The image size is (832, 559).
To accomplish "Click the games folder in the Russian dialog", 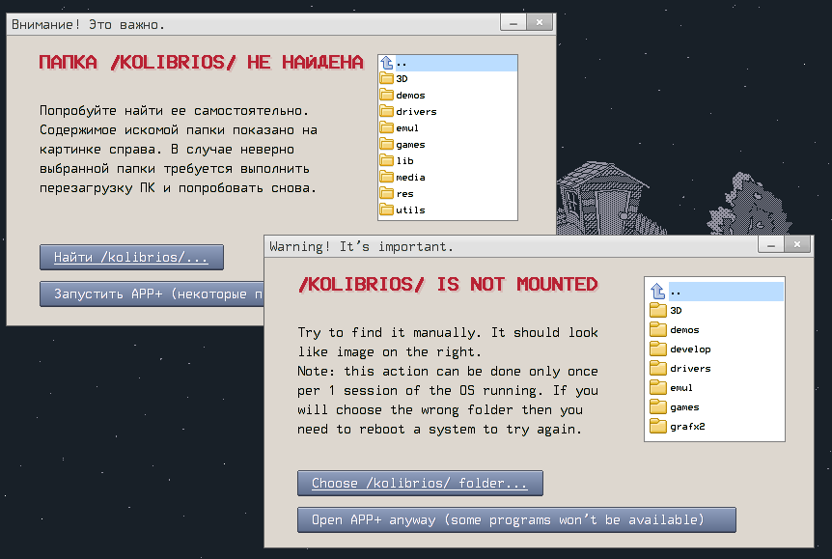I will tap(409, 145).
